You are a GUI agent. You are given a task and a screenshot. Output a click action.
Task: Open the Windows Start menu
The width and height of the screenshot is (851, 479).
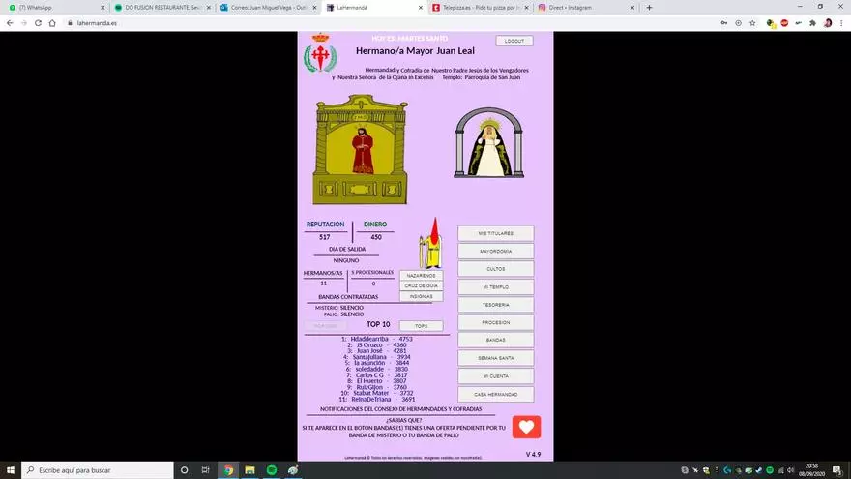[10, 469]
